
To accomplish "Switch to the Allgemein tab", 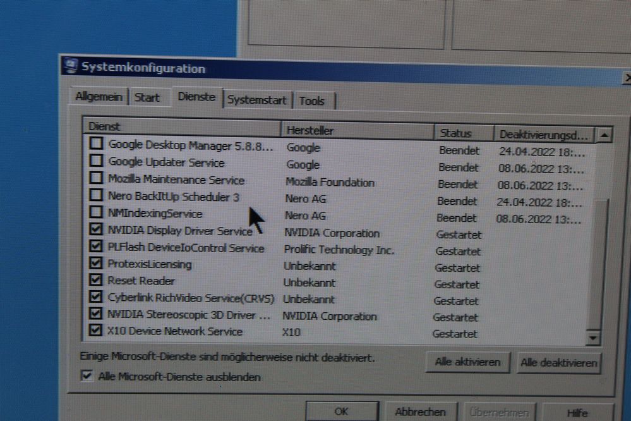I will (98, 97).
